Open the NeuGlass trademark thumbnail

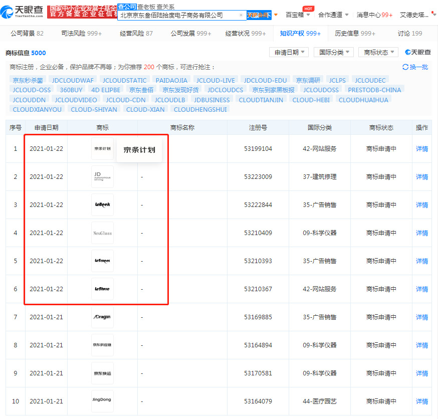(x=103, y=233)
